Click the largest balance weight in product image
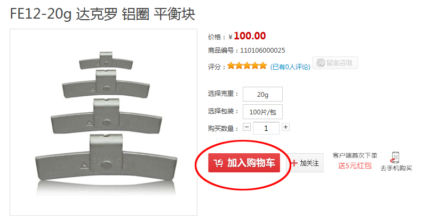This screenshot has height=216, width=422. [x=106, y=159]
